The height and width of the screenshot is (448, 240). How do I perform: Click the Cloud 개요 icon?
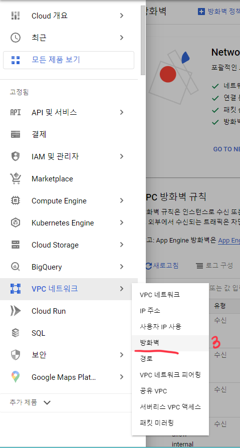tap(16, 16)
